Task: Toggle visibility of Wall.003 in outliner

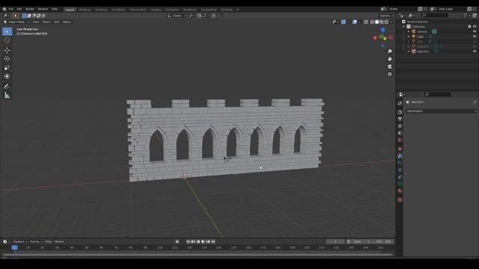Action: pos(475,52)
